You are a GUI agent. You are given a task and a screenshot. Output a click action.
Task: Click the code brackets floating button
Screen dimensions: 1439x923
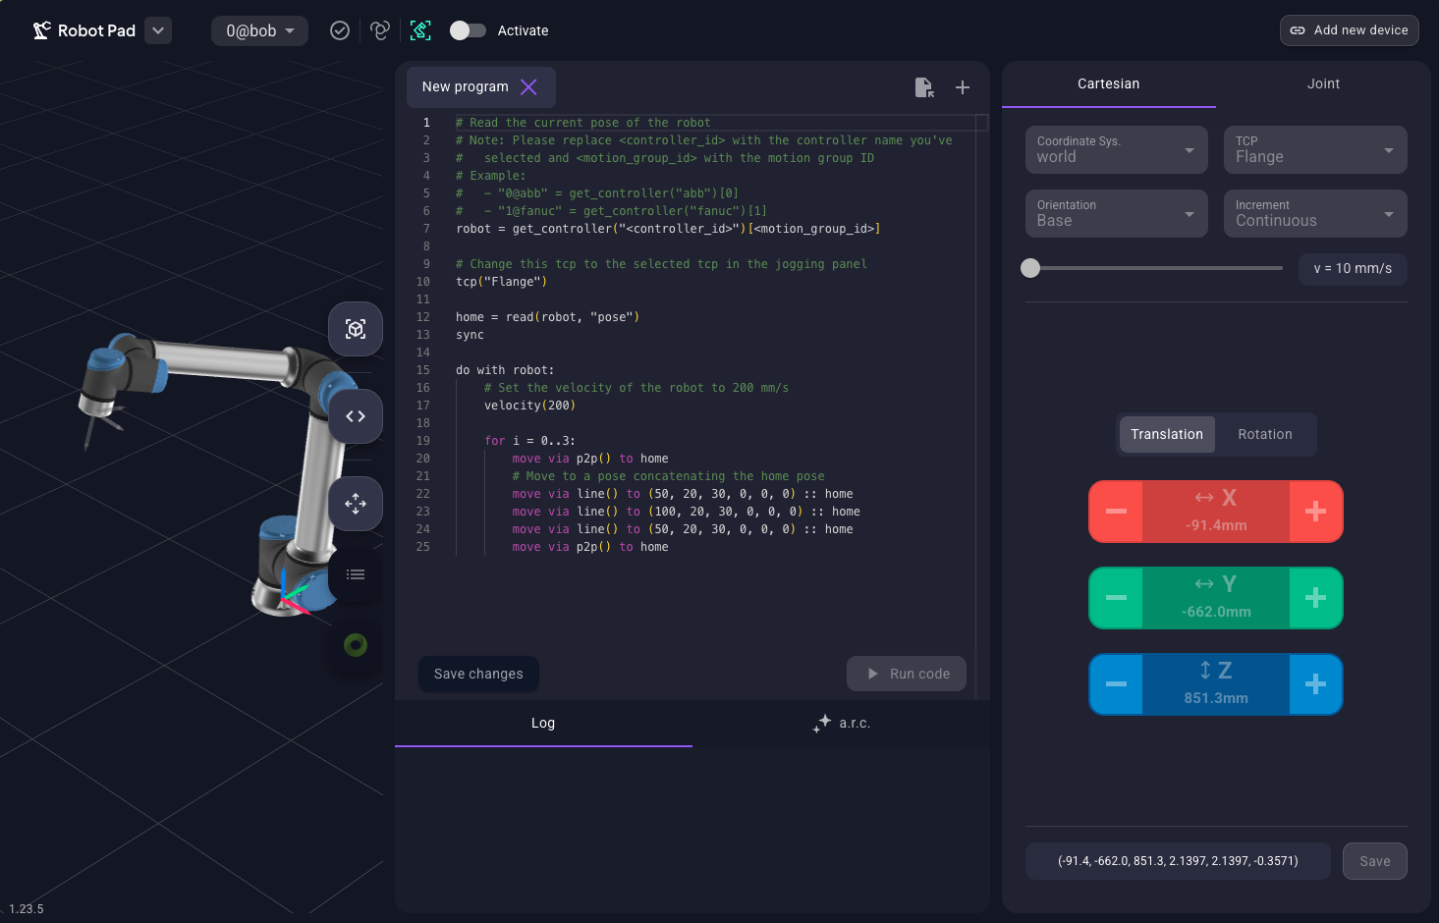[356, 416]
